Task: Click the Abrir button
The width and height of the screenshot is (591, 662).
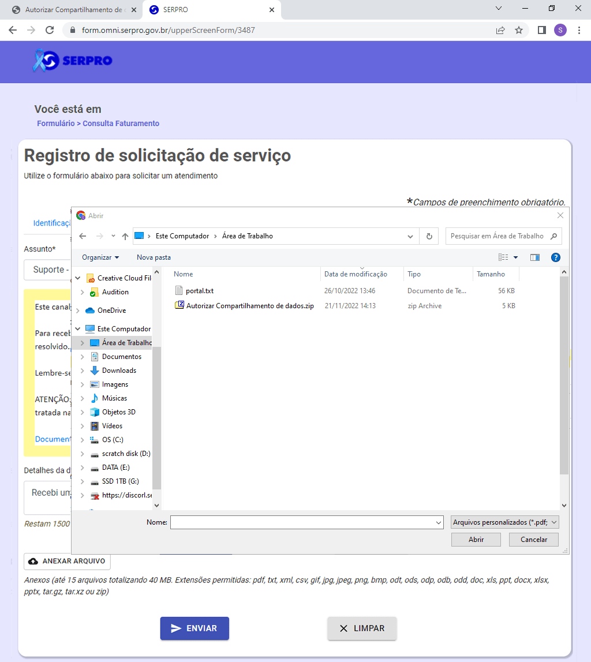Action: pos(476,540)
